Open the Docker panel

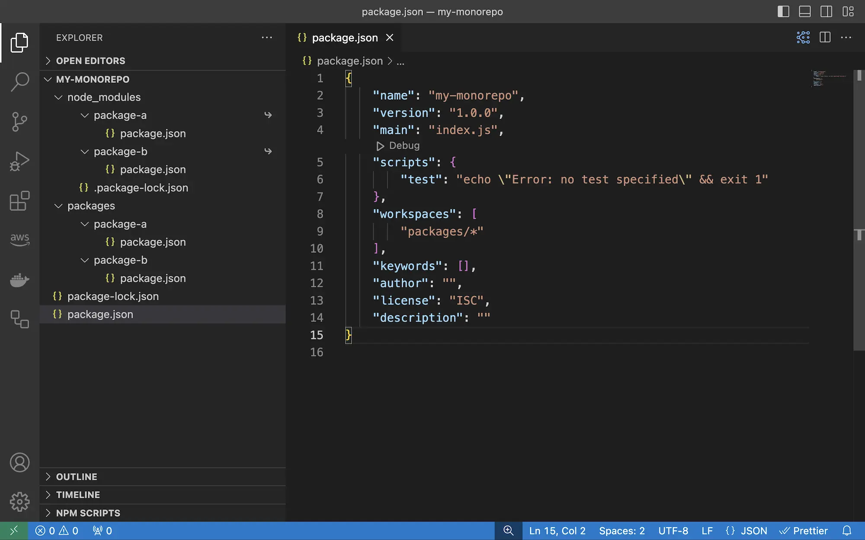[19, 280]
